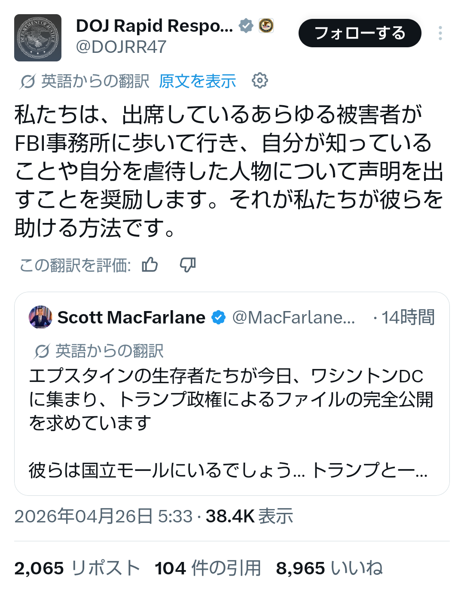
Task: Click the DOJ seal affiliation badge
Action: 266,26
